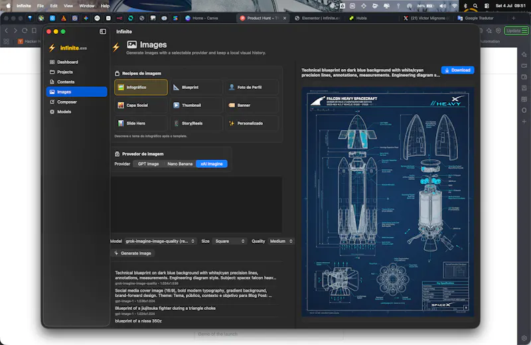
Task: Open the Wi-Fi menu bar icon
Action: click(x=455, y=6)
